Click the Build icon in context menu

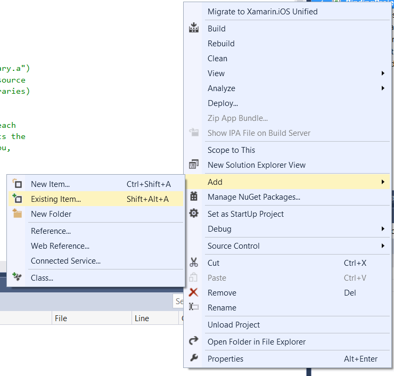[193, 28]
